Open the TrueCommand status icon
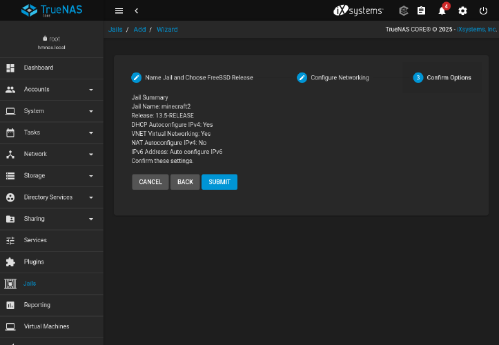The height and width of the screenshot is (345, 499). pos(404,11)
